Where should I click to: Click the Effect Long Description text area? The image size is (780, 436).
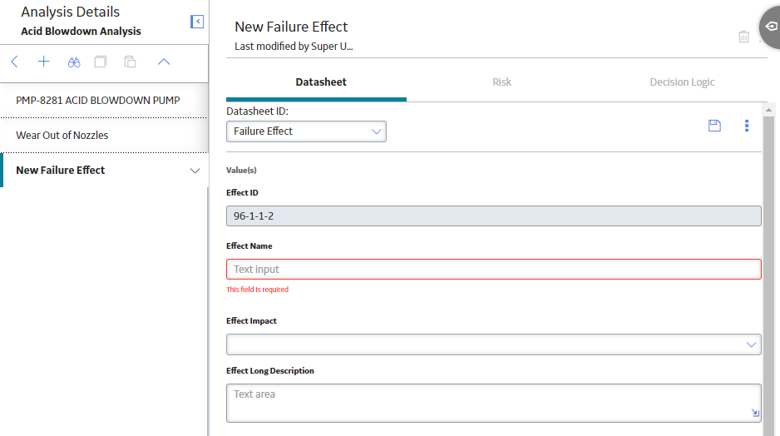click(x=493, y=404)
